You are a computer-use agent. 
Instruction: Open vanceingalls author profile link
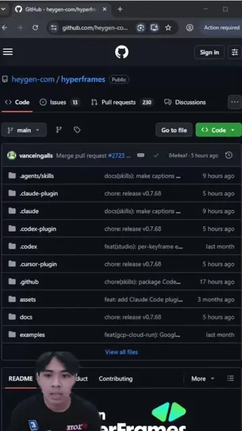(36, 156)
